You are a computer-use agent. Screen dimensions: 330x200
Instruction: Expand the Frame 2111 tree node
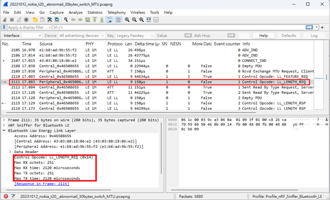(x=4, y=120)
